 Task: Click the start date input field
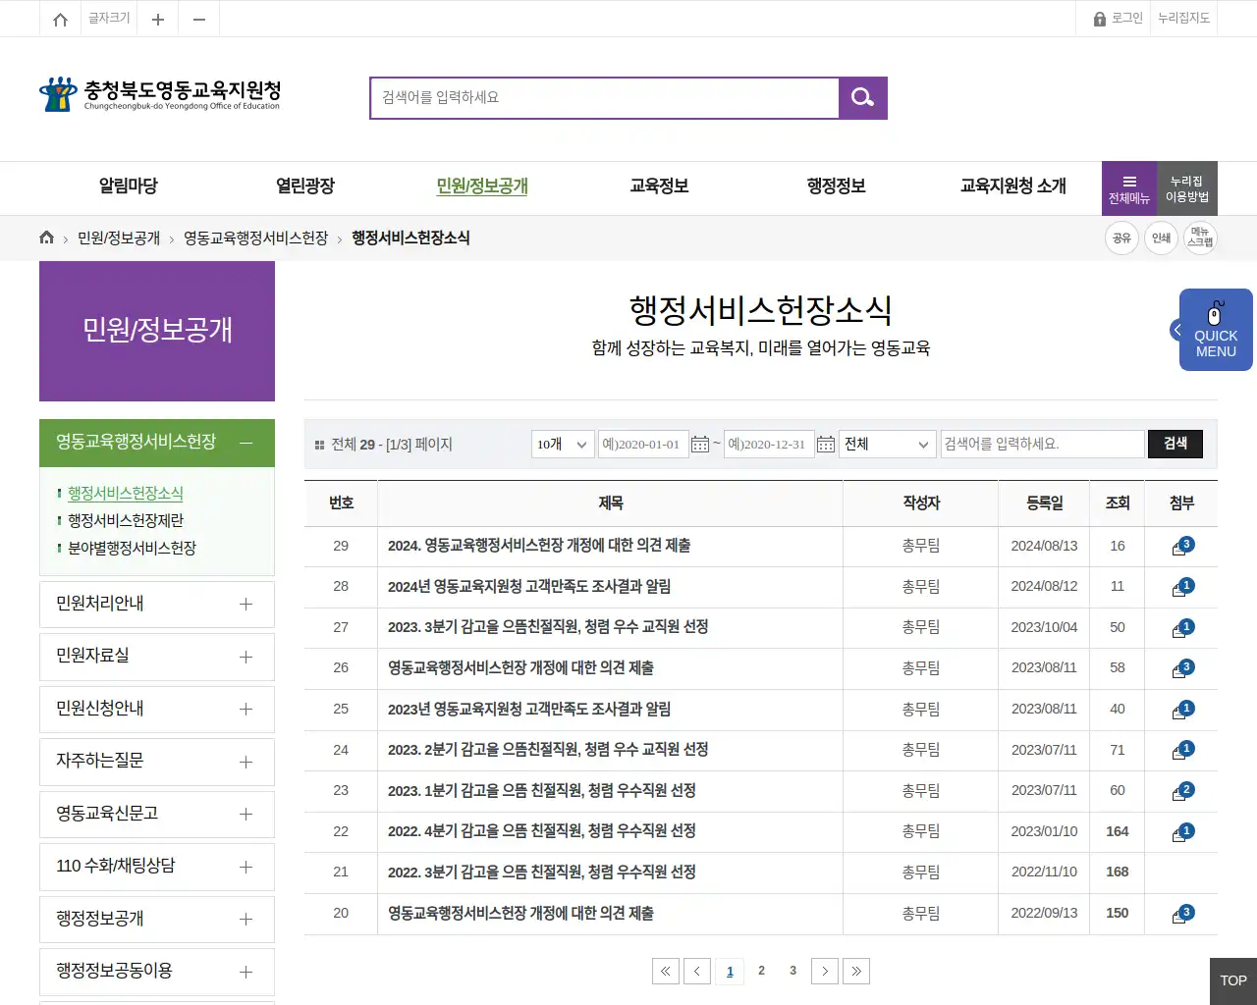(643, 445)
